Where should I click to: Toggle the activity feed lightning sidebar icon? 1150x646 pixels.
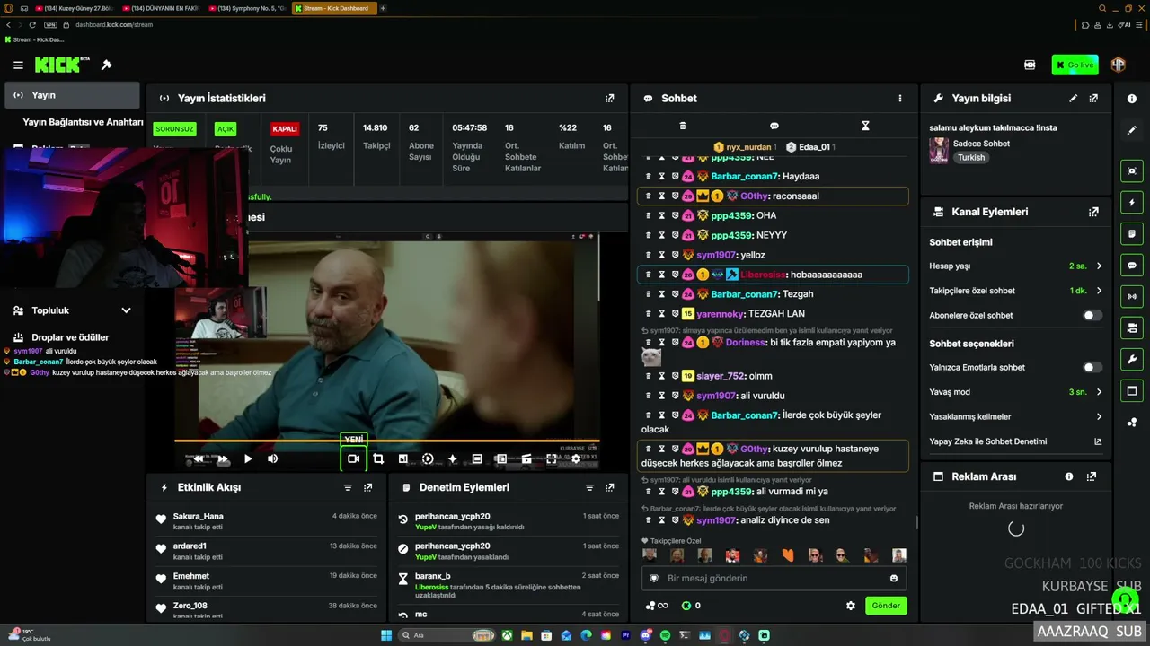pyautogui.click(x=1132, y=203)
